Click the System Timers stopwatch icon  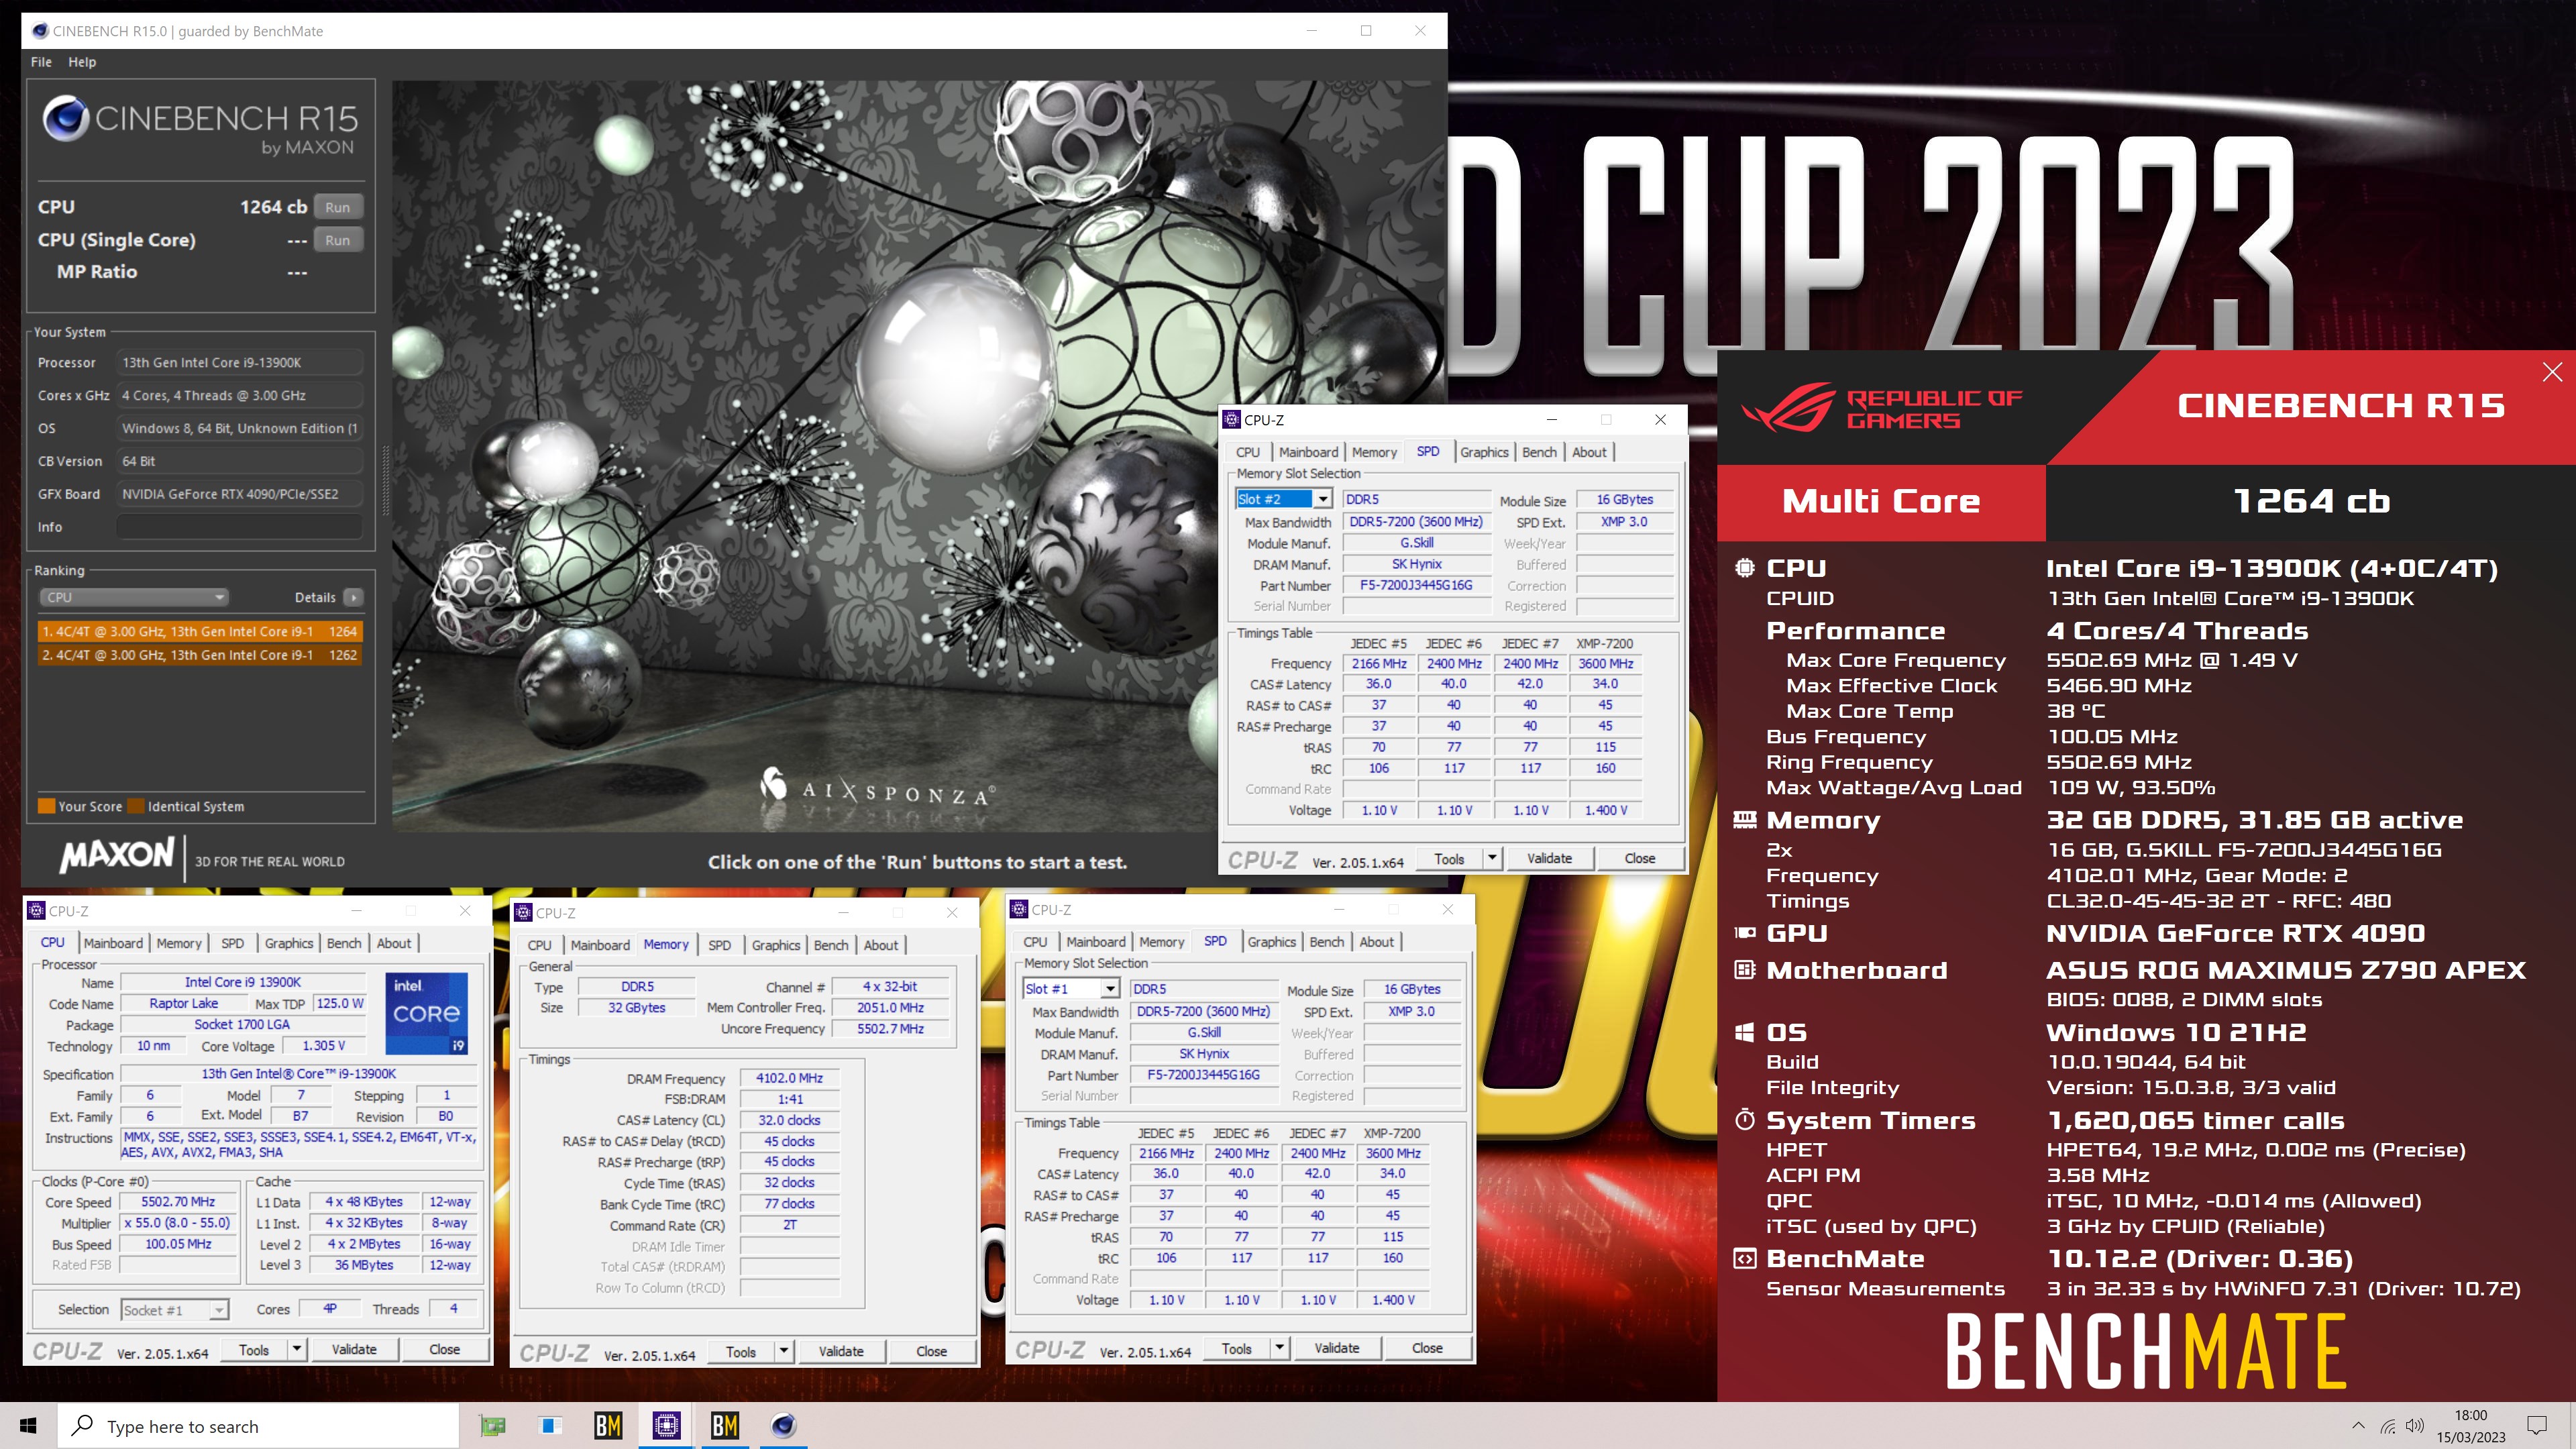pos(1744,1120)
